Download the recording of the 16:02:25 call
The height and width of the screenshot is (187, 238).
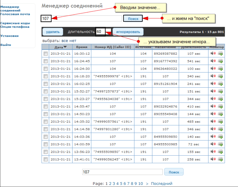(x=220, y=84)
